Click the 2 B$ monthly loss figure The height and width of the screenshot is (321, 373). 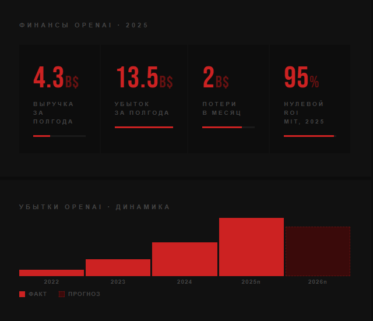tap(216, 77)
